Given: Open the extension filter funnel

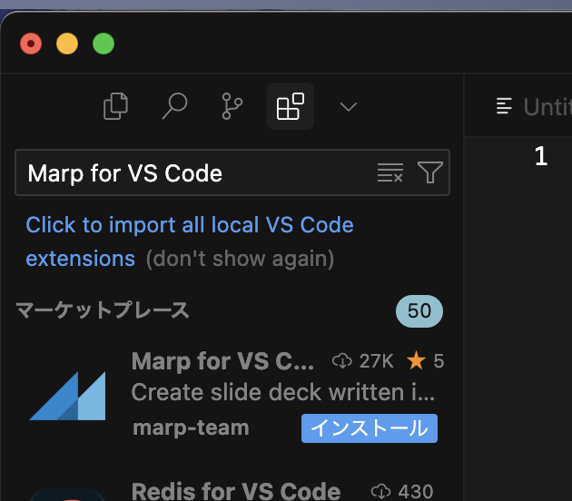Looking at the screenshot, I should [x=430, y=172].
